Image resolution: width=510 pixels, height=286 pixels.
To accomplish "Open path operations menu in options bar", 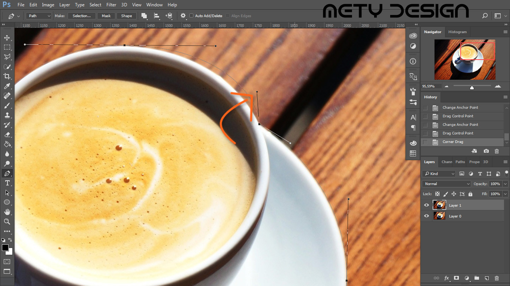I will pyautogui.click(x=144, y=16).
